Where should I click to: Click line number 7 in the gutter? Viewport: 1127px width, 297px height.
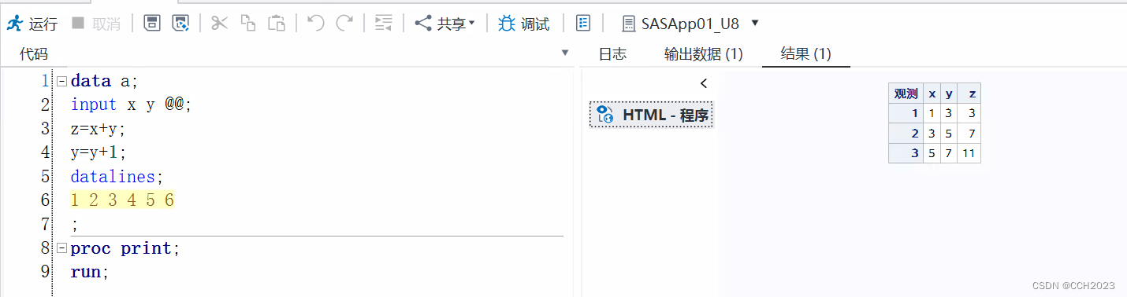(x=45, y=225)
